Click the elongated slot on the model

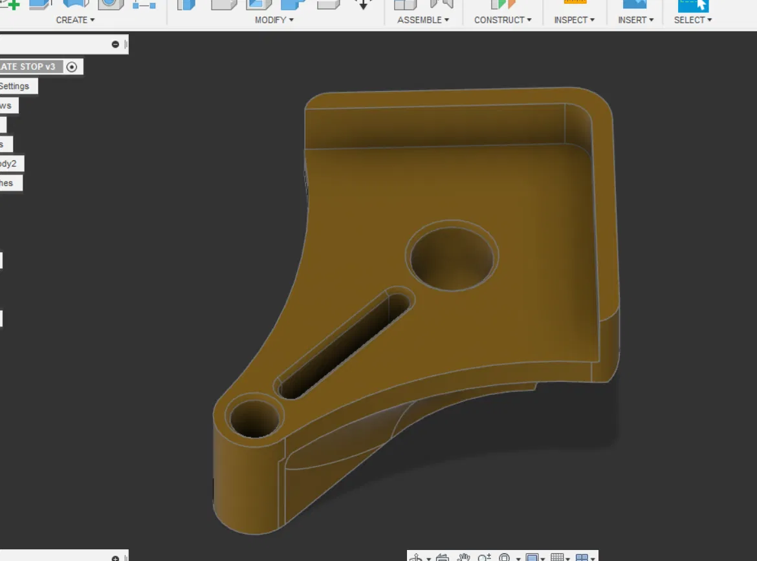pos(346,344)
